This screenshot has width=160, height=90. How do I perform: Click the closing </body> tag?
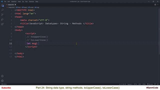coord(19,53)
